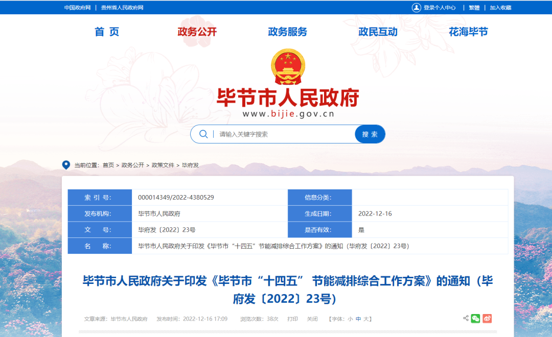This screenshot has width=552, height=337.
Task: Click 政策文件 in the breadcrumb
Action: 163,165
